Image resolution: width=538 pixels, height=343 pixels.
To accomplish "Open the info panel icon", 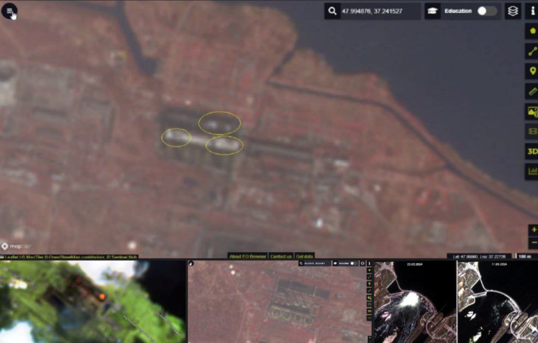I will pyautogui.click(x=532, y=11).
